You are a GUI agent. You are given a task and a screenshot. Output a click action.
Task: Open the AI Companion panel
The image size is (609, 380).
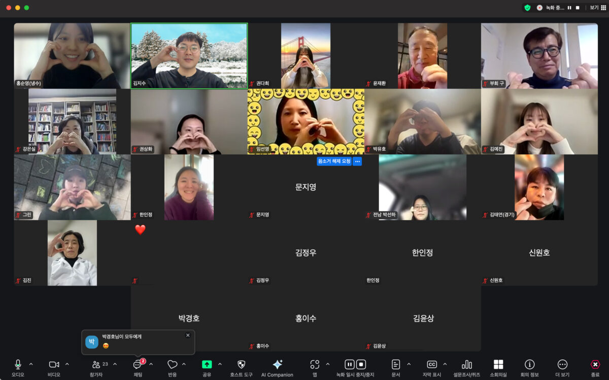tap(277, 365)
